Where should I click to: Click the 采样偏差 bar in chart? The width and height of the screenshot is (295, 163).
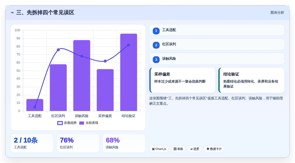pos(105,90)
